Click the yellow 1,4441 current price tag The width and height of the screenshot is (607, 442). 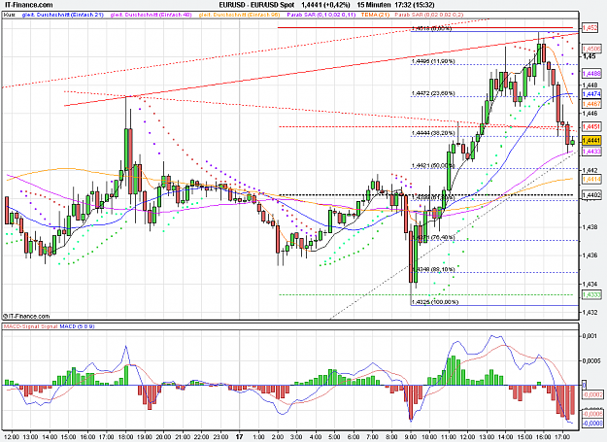tap(591, 140)
